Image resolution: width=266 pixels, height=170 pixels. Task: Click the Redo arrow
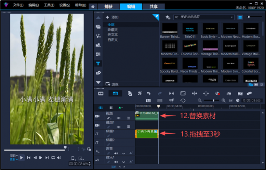(160, 93)
